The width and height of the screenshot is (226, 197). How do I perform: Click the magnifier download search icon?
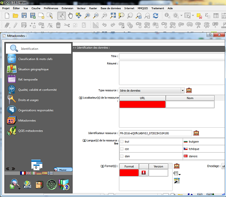coord(15,184)
